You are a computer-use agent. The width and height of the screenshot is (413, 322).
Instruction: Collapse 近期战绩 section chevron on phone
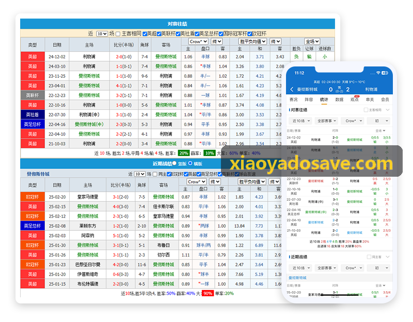(x=388, y=257)
